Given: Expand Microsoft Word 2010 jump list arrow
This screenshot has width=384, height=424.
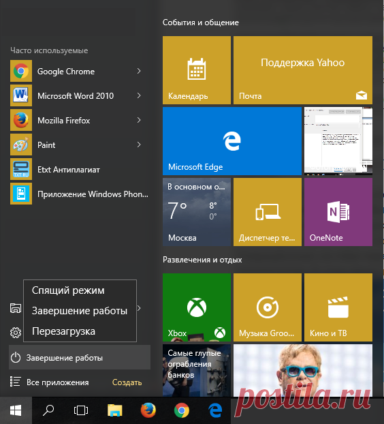Looking at the screenshot, I should (x=139, y=95).
